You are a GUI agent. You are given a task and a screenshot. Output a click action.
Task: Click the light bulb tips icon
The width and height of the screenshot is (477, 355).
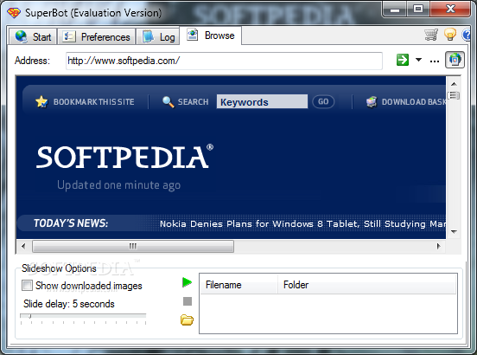point(450,34)
